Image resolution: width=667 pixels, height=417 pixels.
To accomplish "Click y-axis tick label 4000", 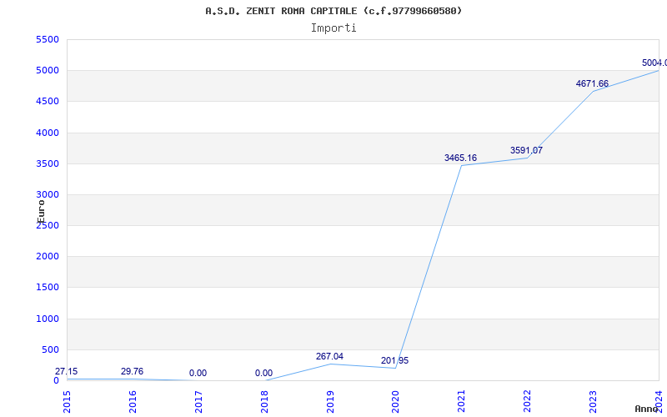I will click(x=48, y=133).
